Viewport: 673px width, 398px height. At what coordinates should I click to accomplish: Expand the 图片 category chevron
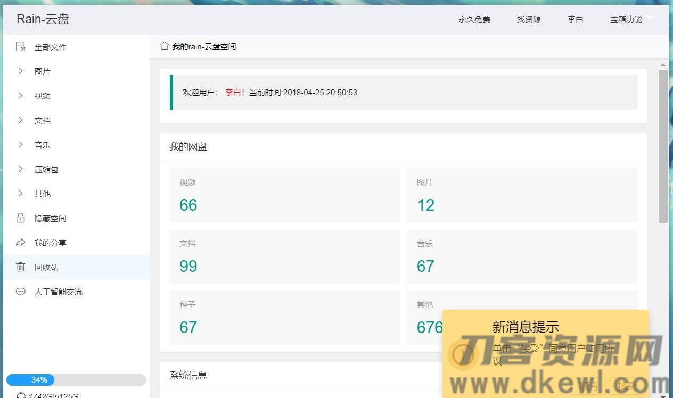[21, 71]
